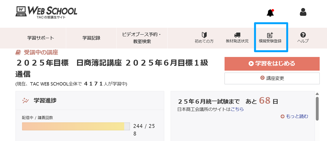Click the 講座変更 button
327x141 pixels.
pyautogui.click(x=272, y=78)
